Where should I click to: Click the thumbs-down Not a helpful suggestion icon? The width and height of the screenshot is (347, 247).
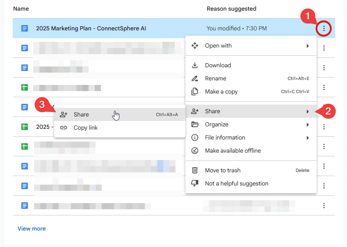(x=195, y=183)
